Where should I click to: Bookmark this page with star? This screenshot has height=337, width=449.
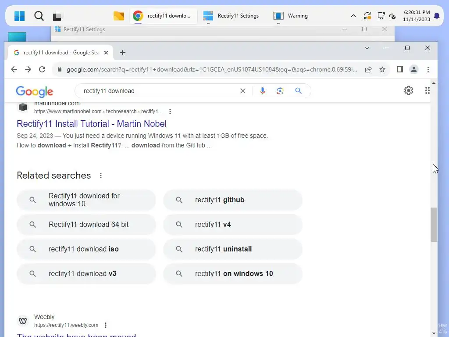coord(382,69)
